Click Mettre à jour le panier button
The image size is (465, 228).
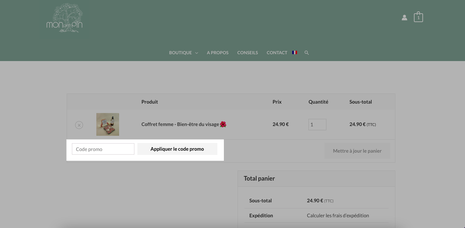[357, 151]
